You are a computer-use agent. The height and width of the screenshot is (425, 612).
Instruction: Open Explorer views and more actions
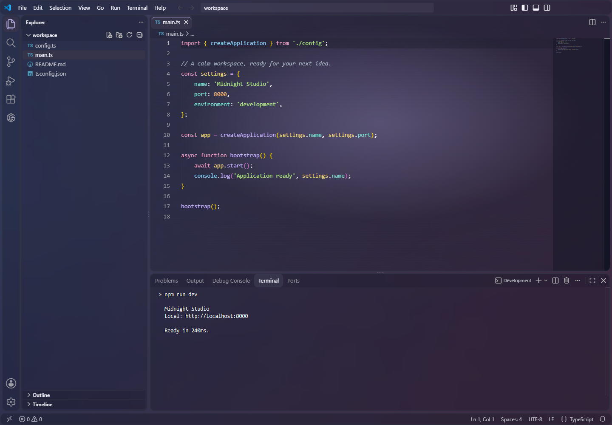(x=141, y=22)
